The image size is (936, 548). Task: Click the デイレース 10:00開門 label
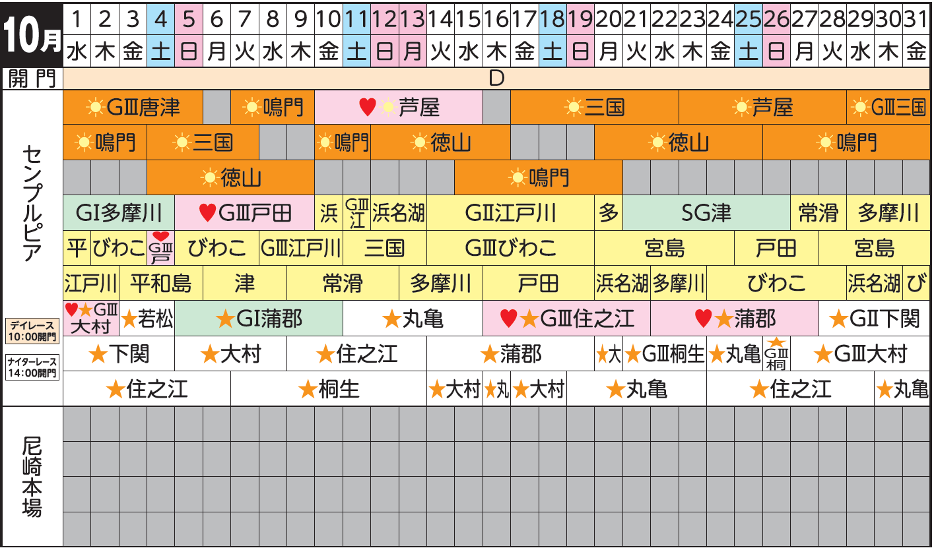32,331
